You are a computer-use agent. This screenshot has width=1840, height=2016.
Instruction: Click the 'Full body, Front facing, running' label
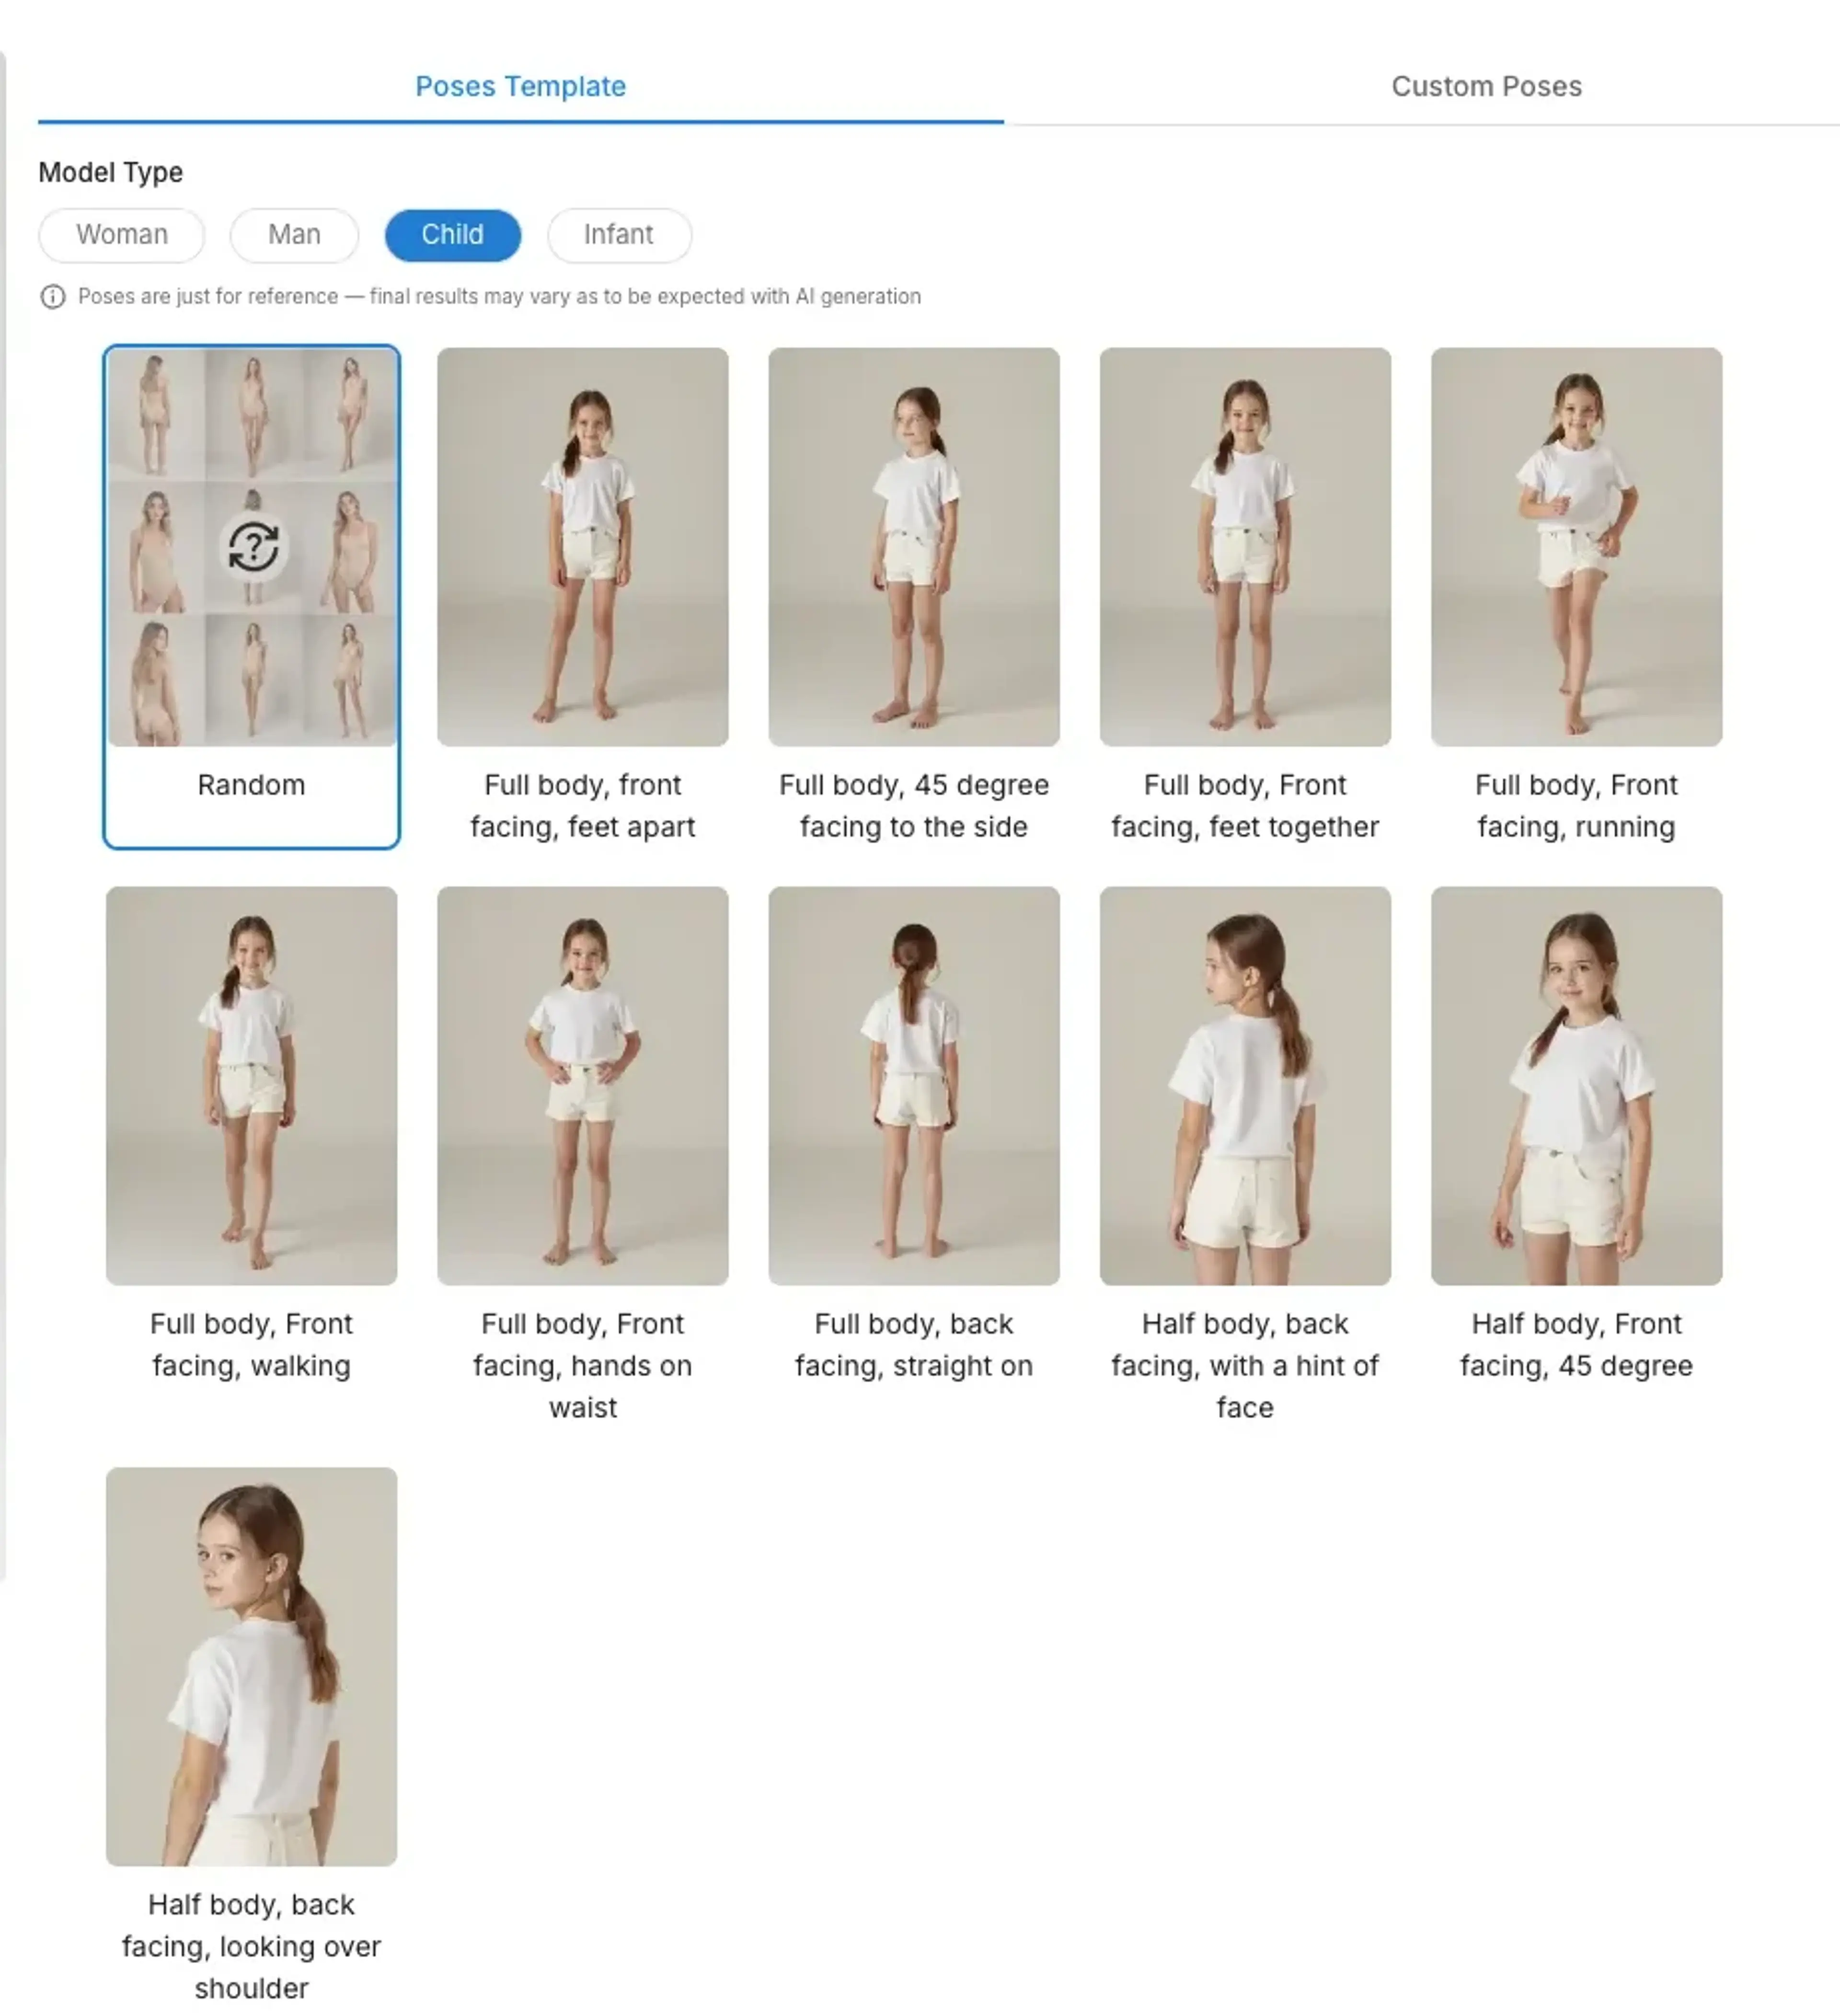[x=1576, y=806]
